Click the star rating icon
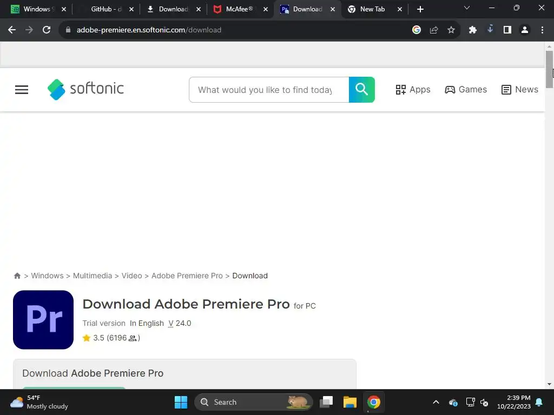The image size is (554, 415). click(87, 338)
